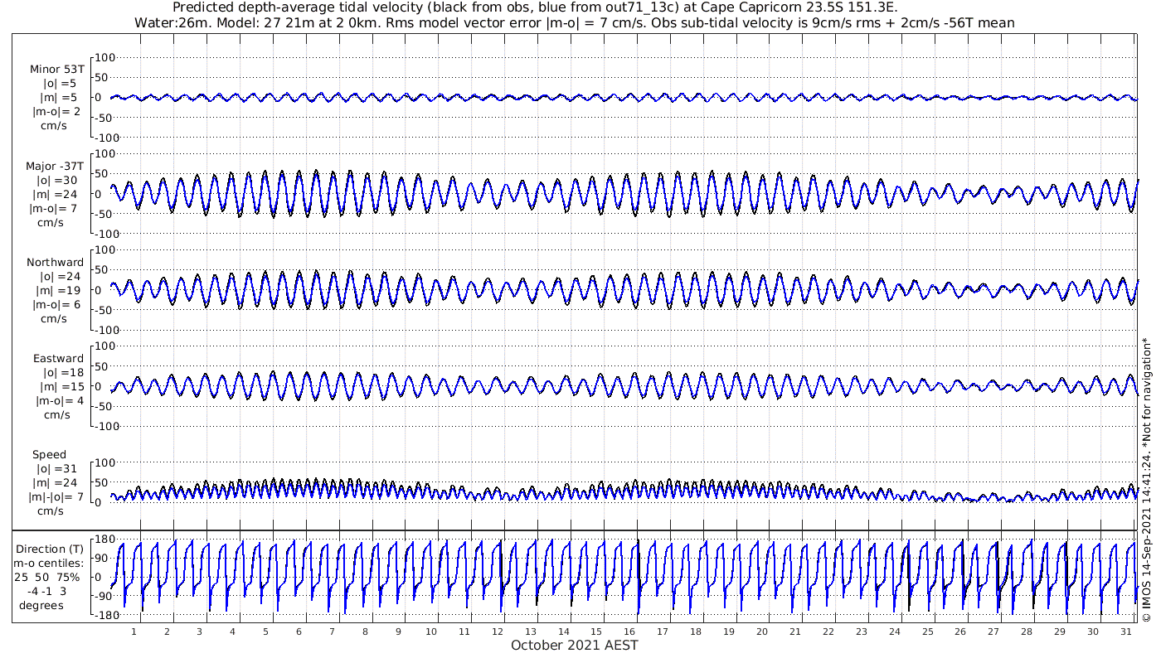Click the '180' y-axis label in Direction panel

point(104,540)
